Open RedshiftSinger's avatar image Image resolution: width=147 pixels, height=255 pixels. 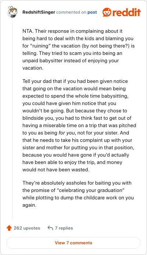pos(12,12)
